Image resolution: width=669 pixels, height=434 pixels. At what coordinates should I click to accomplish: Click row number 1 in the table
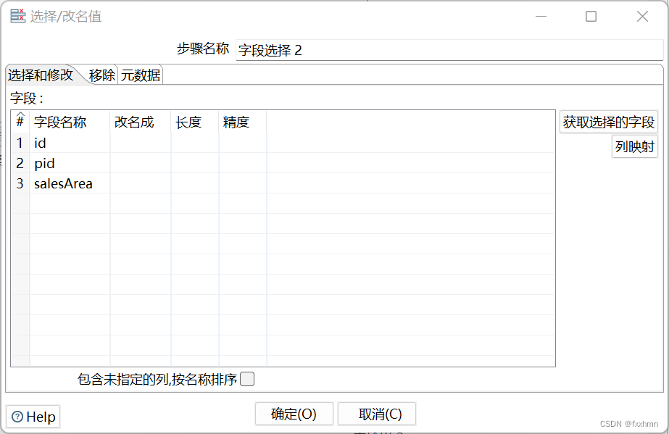click(x=20, y=143)
